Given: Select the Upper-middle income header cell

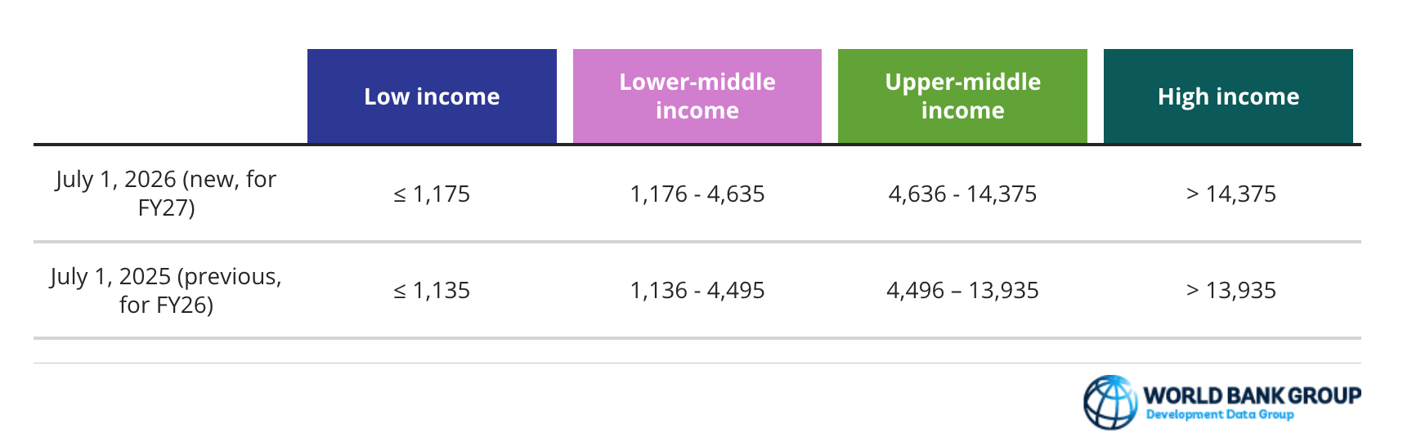Looking at the screenshot, I should (962, 96).
